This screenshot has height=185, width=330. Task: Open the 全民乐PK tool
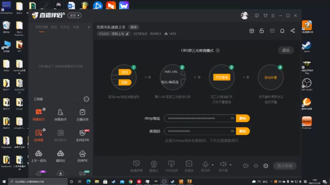pos(82,135)
